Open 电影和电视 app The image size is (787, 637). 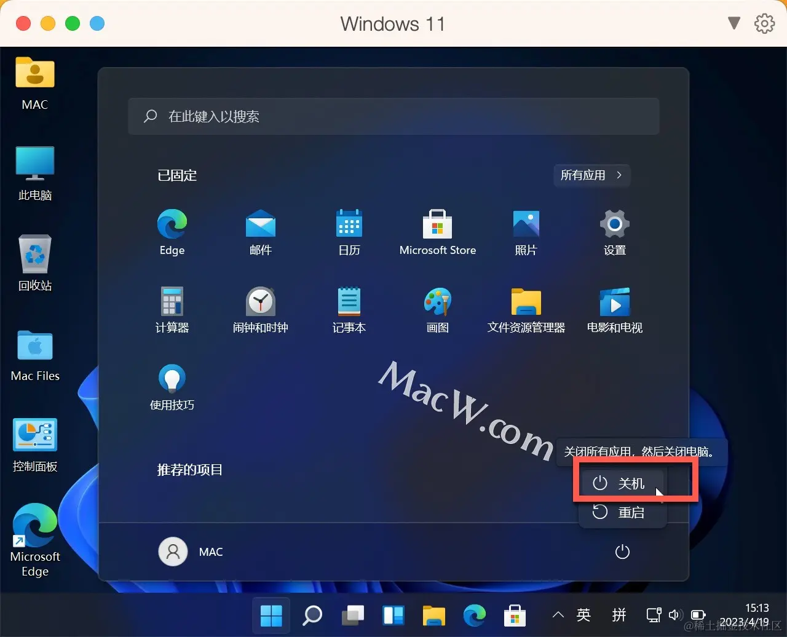(x=615, y=310)
